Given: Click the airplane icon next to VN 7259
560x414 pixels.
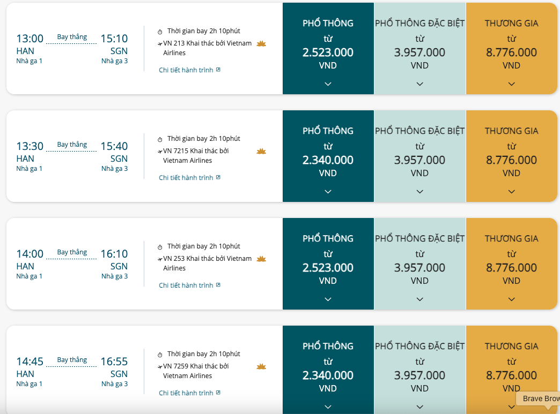Looking at the screenshot, I should pos(160,366).
